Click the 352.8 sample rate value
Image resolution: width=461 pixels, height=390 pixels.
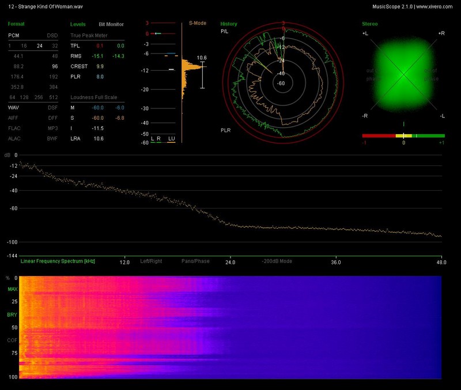(17, 87)
